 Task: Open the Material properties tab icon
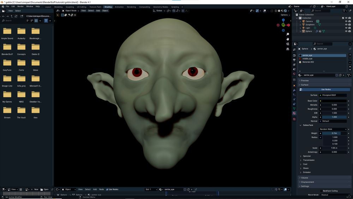294,113
